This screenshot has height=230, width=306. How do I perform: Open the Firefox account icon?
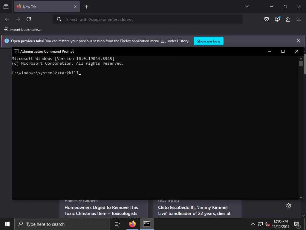click(x=277, y=19)
